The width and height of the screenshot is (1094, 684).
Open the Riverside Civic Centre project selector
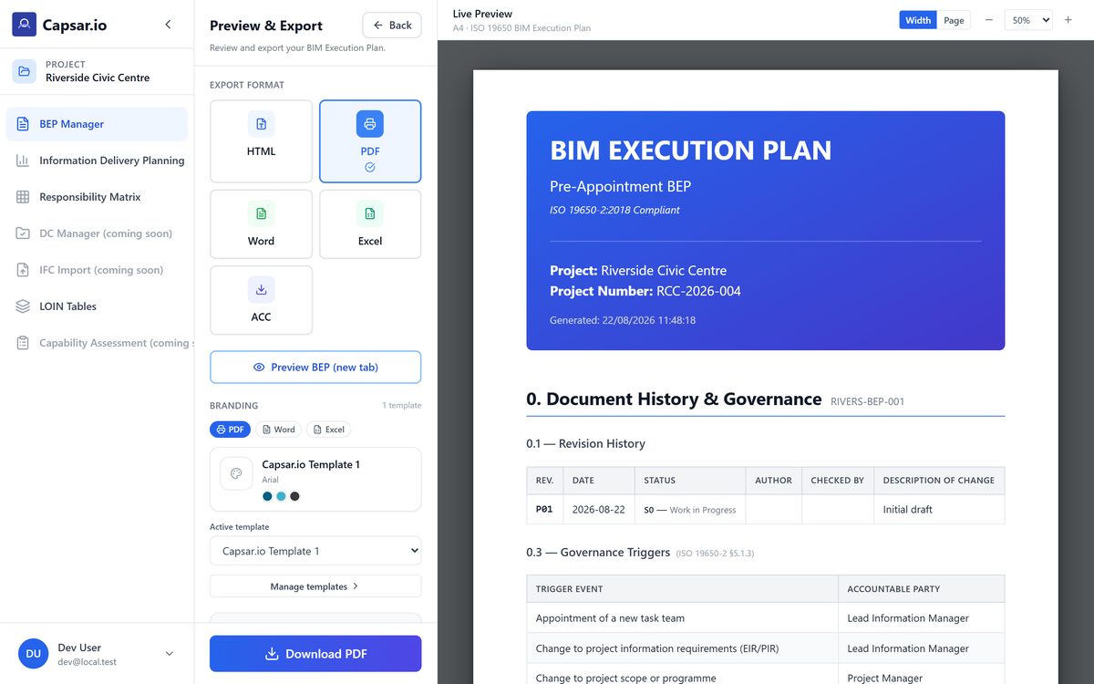point(97,71)
